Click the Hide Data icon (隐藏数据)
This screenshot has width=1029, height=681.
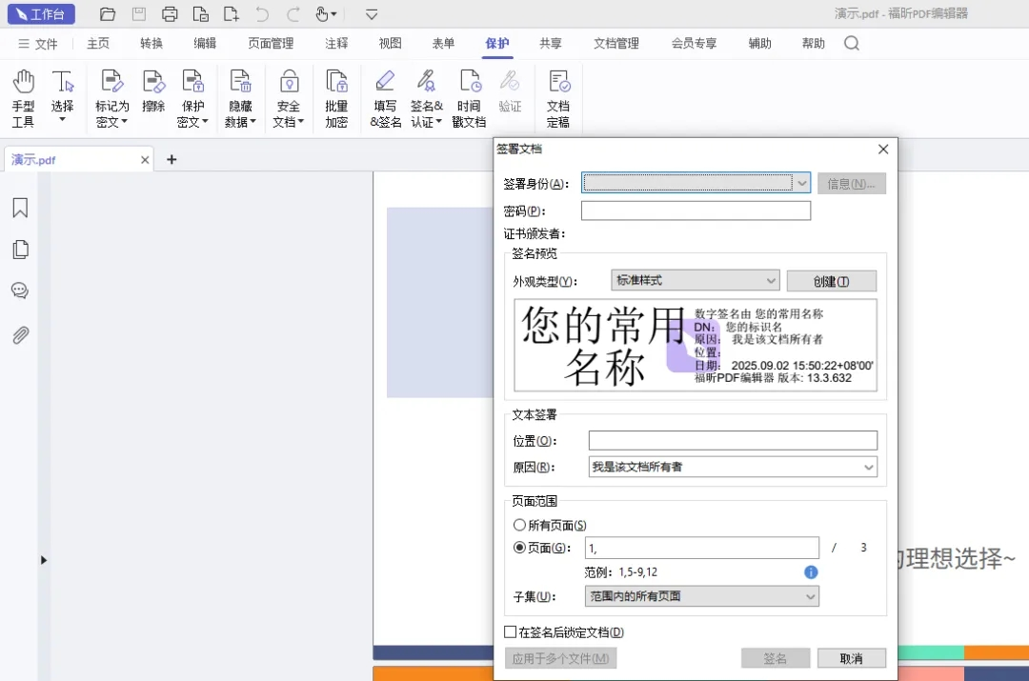[240, 95]
